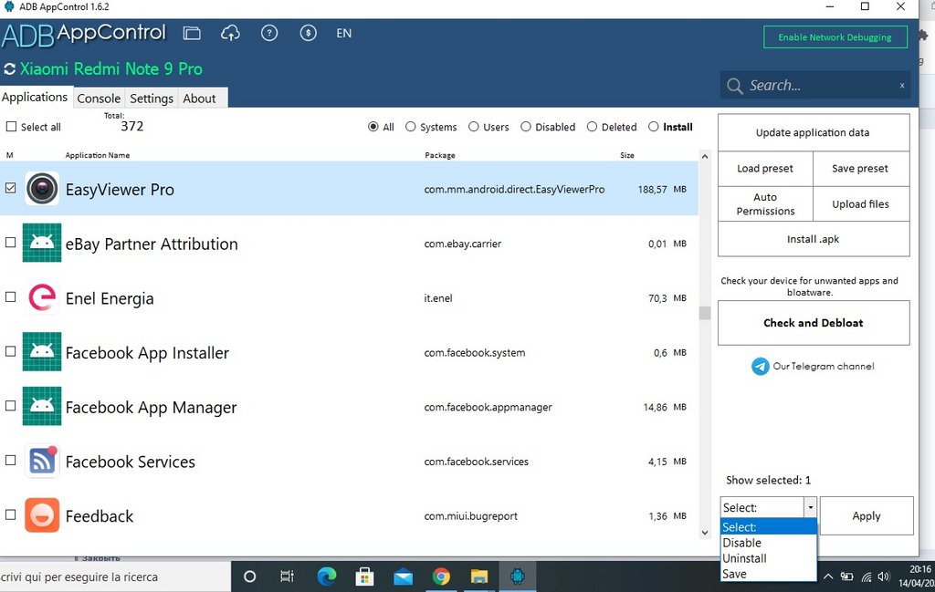Collapse the action dropdown arrow

click(x=810, y=507)
